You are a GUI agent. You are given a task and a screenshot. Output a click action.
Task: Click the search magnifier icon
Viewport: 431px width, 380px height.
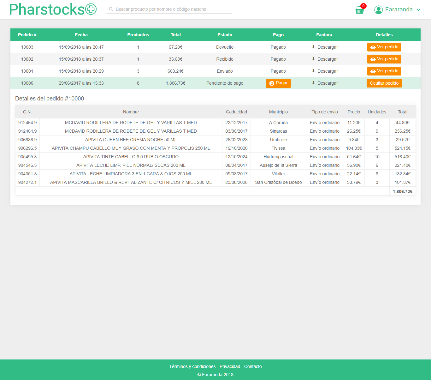[111, 9]
